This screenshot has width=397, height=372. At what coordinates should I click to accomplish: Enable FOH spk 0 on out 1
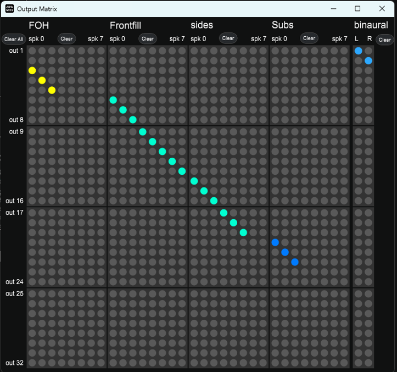point(32,51)
